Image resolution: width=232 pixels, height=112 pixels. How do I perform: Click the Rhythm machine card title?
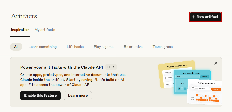pos(206,83)
